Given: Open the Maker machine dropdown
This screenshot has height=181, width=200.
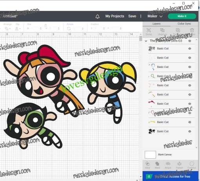Looking at the screenshot, I should coord(155,16).
